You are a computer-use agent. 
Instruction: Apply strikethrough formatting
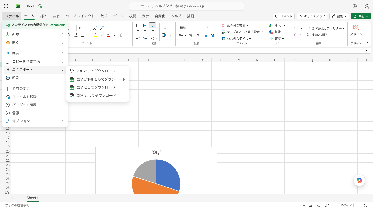coord(76,35)
